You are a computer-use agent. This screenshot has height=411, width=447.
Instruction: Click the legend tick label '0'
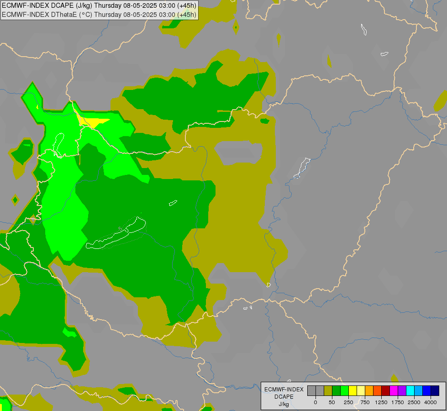[316, 402]
